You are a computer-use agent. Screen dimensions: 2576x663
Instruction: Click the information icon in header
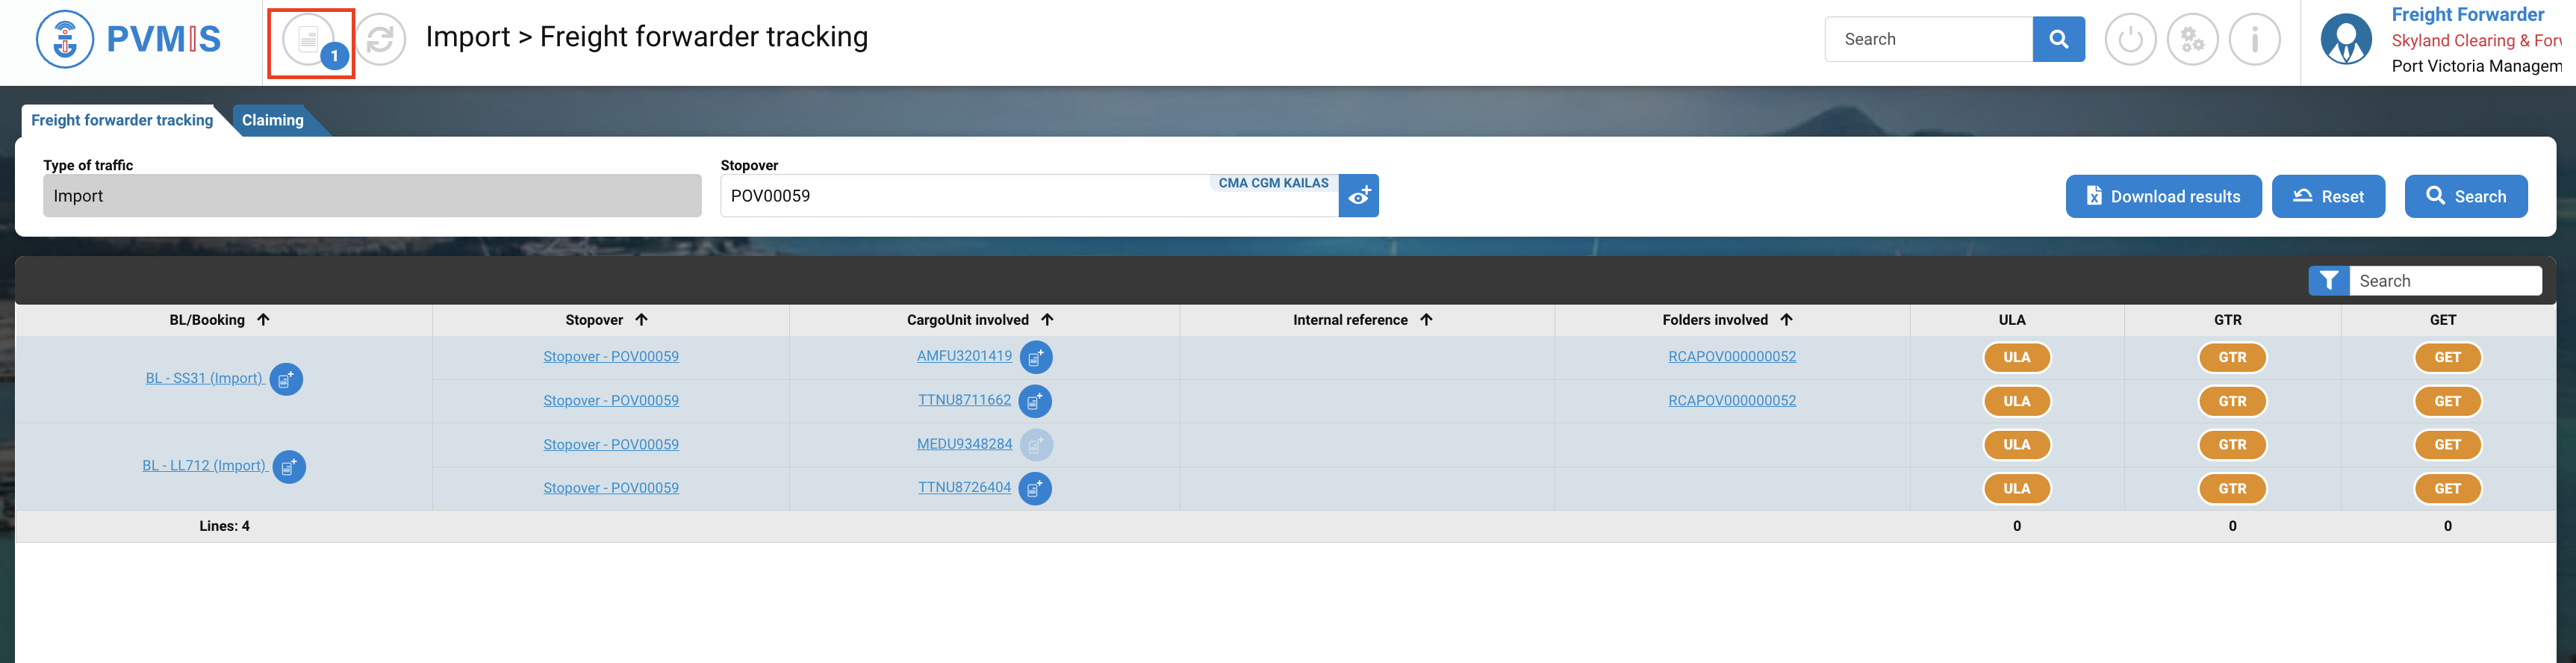pos(2254,40)
